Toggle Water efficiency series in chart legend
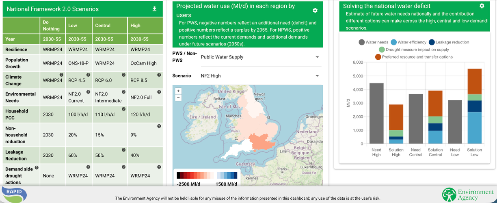The image size is (497, 203). click(408, 42)
